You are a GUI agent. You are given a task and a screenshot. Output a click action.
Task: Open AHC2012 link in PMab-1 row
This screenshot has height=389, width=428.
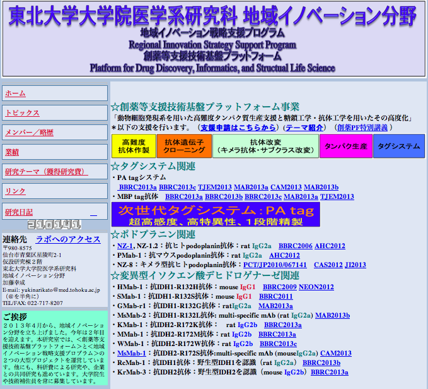pos(284,256)
